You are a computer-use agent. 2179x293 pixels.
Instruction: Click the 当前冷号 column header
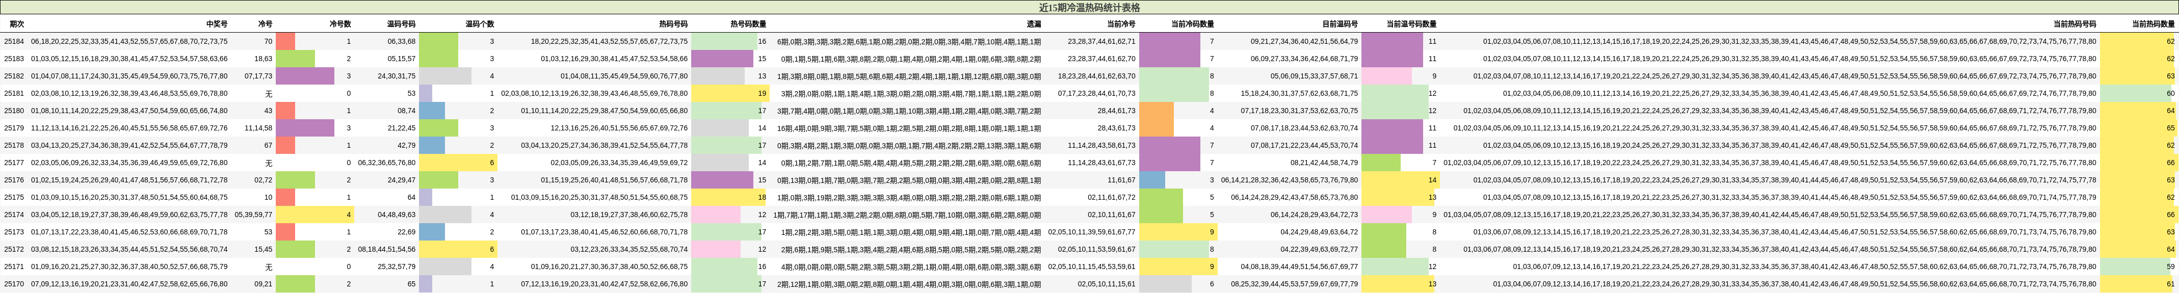point(1121,24)
